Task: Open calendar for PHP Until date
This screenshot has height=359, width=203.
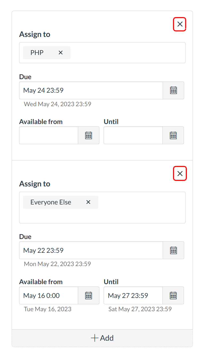Action: pos(173,135)
